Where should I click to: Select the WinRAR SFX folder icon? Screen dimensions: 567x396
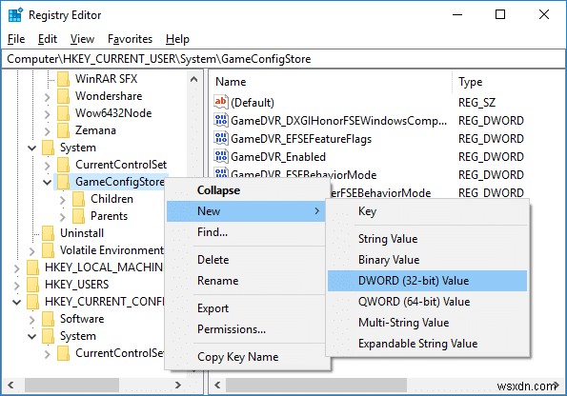coord(63,79)
